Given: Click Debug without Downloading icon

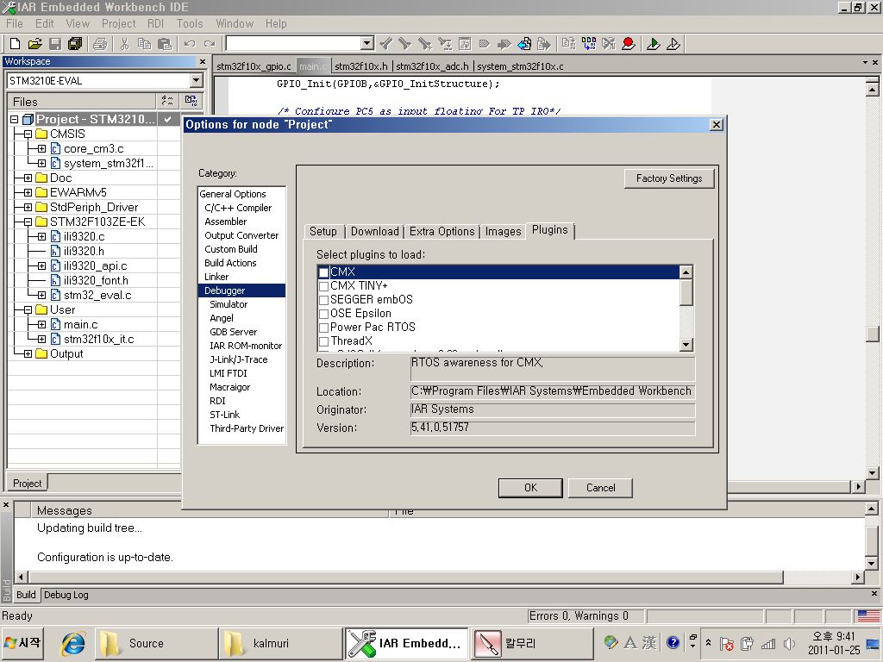Looking at the screenshot, I should (x=673, y=43).
